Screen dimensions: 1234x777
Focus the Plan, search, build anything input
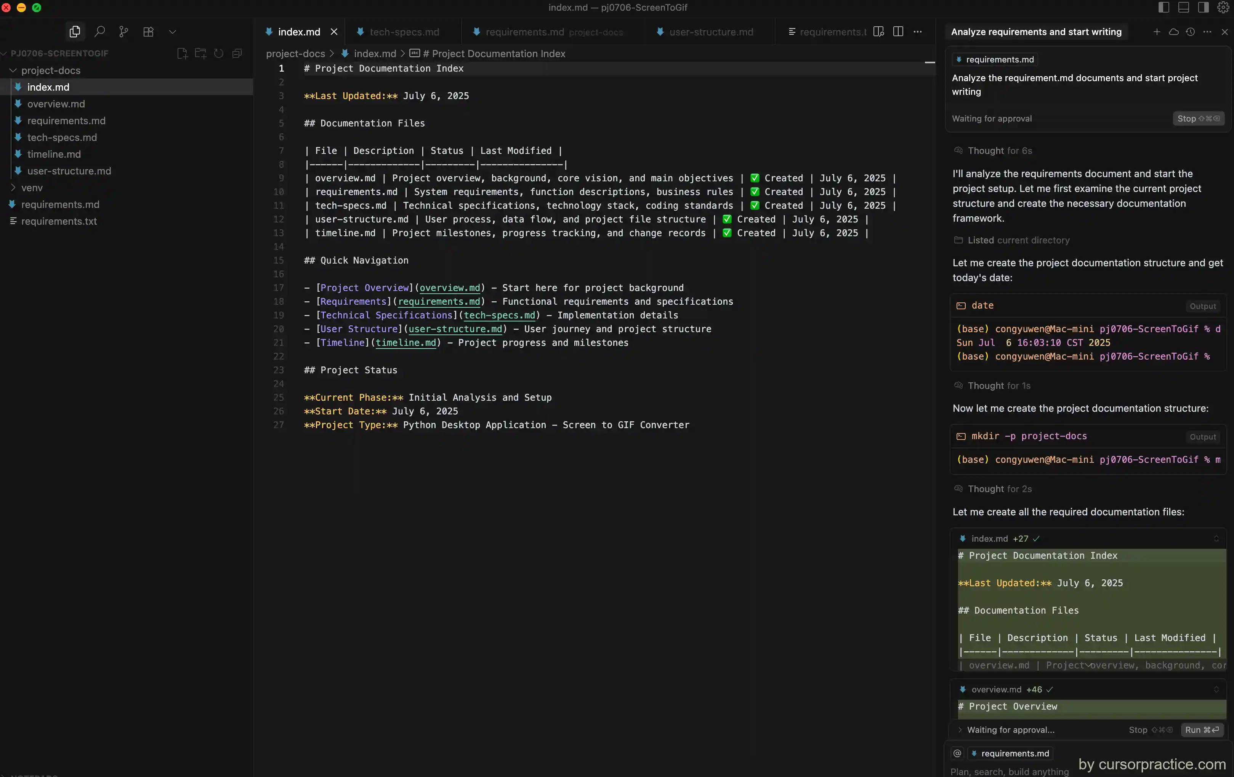click(1010, 771)
